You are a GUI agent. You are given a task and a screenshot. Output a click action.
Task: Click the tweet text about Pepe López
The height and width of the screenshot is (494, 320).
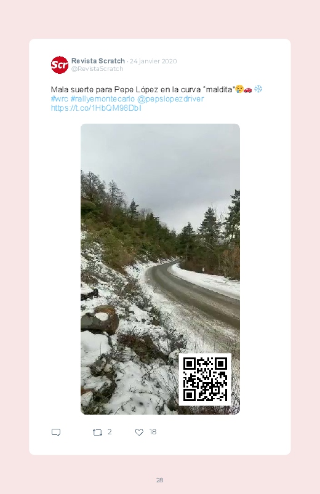coord(143,89)
